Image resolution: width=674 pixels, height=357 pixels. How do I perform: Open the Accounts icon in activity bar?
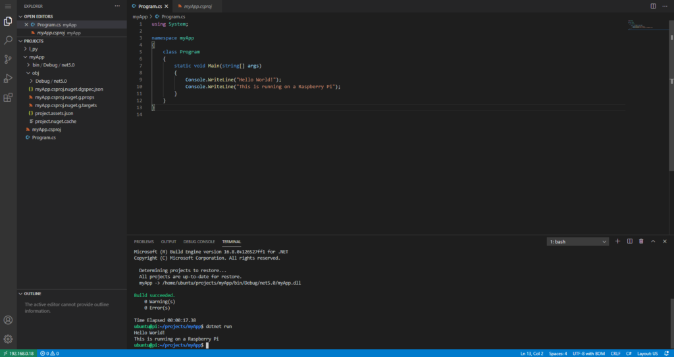[8, 320]
